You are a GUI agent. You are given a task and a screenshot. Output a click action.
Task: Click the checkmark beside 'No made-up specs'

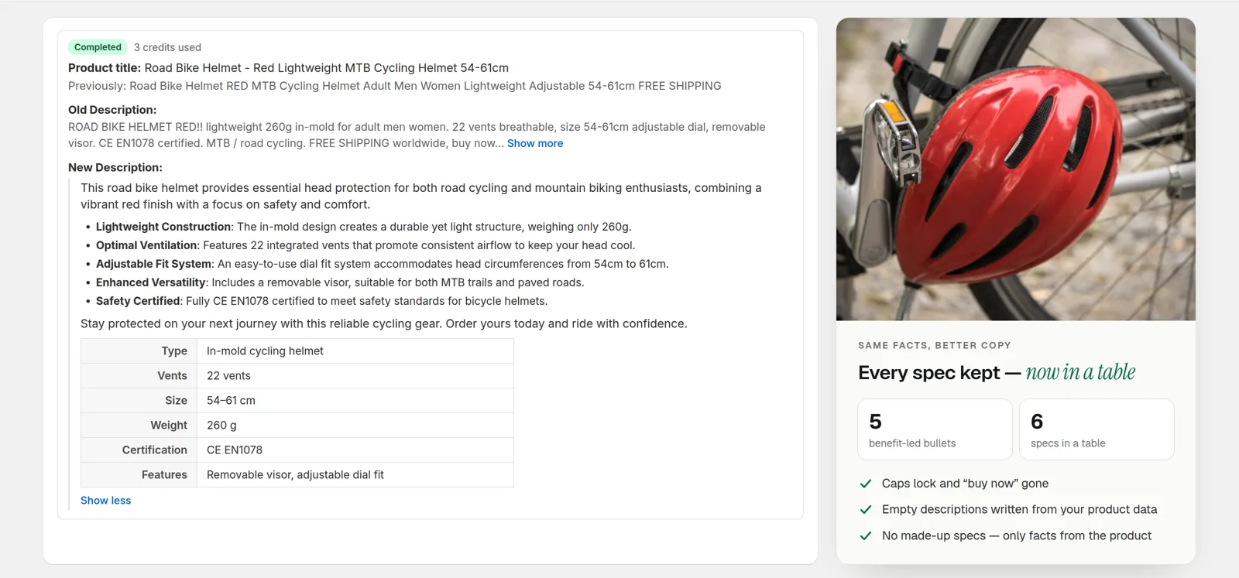pyautogui.click(x=866, y=536)
